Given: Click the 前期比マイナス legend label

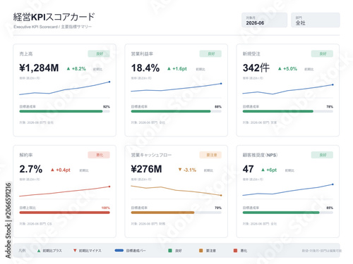Looking at the screenshot, I should coord(90,251).
